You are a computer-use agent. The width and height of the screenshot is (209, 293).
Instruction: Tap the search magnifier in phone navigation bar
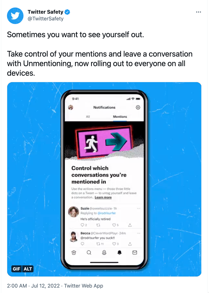(x=89, y=253)
